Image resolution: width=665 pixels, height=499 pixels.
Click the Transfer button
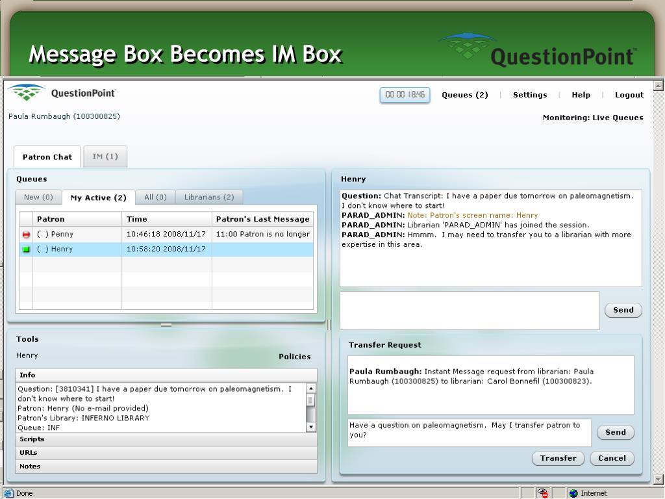558,458
